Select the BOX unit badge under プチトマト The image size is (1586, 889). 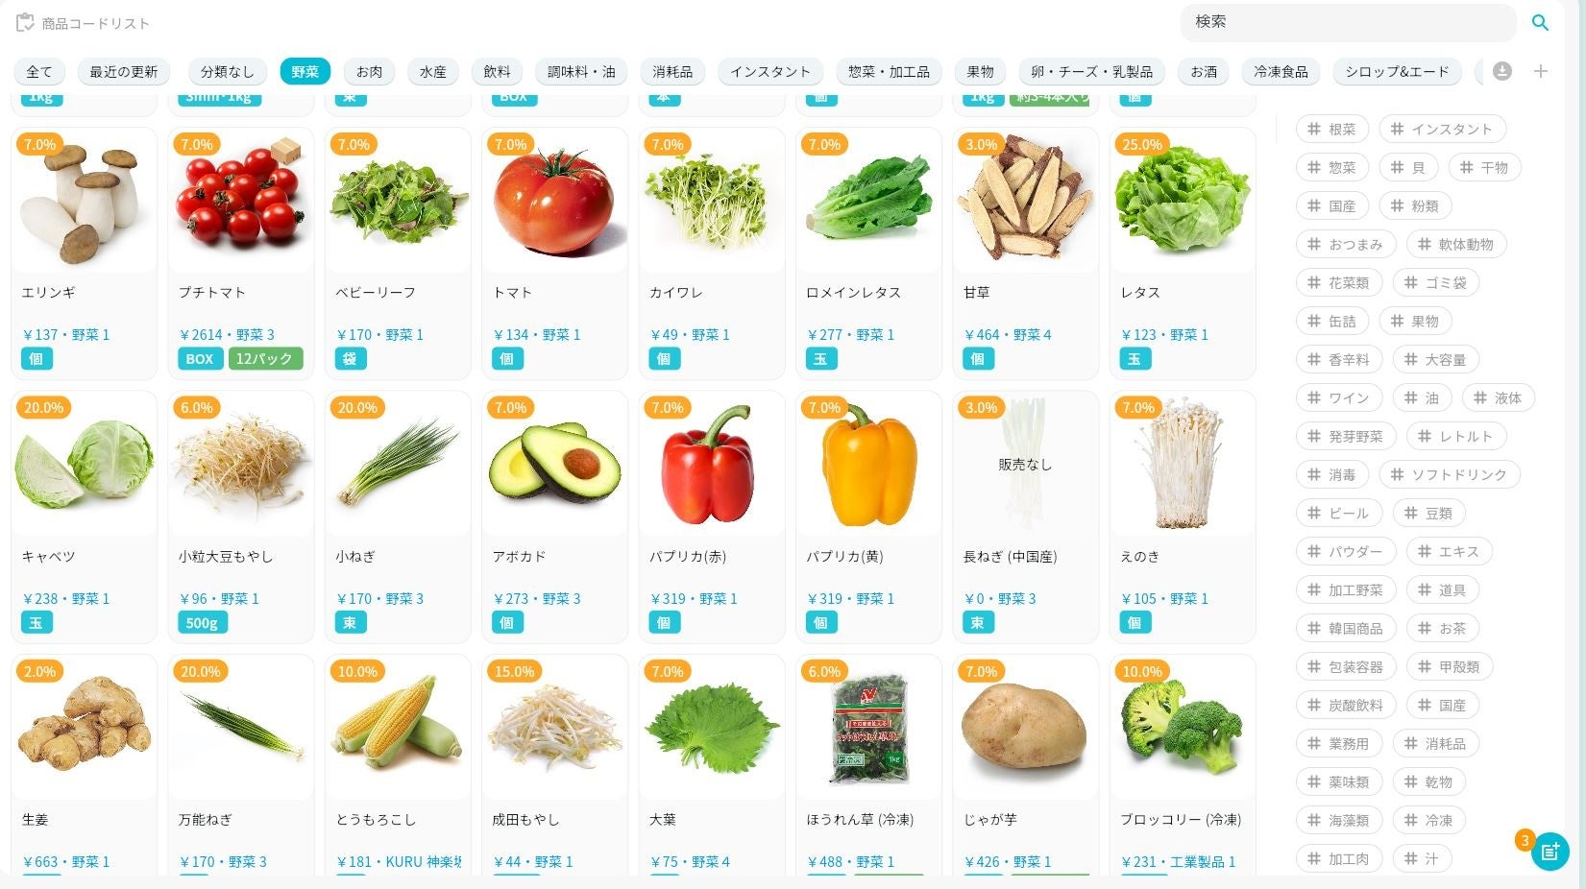coord(200,359)
